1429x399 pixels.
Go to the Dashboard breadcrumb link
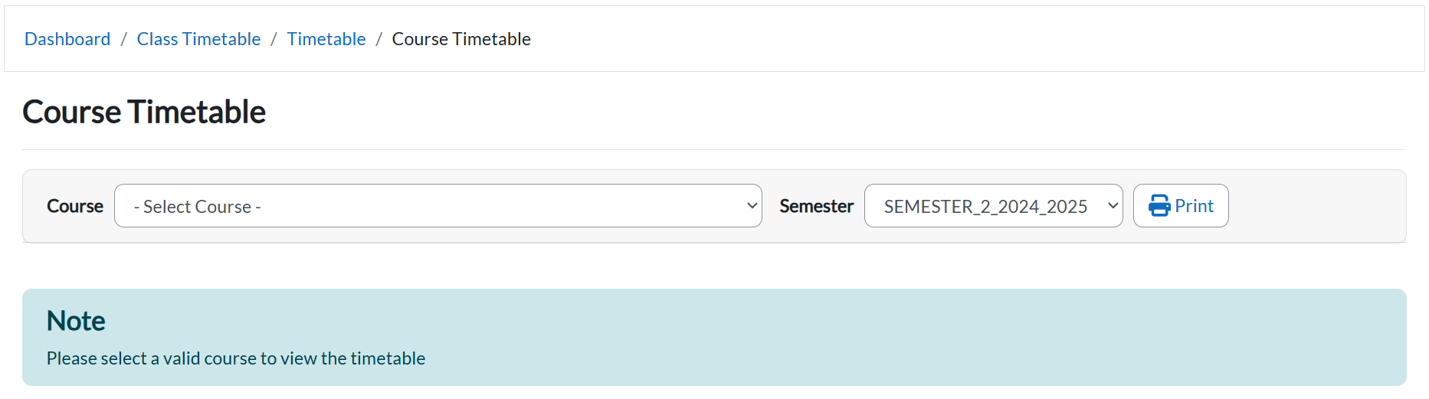67,39
